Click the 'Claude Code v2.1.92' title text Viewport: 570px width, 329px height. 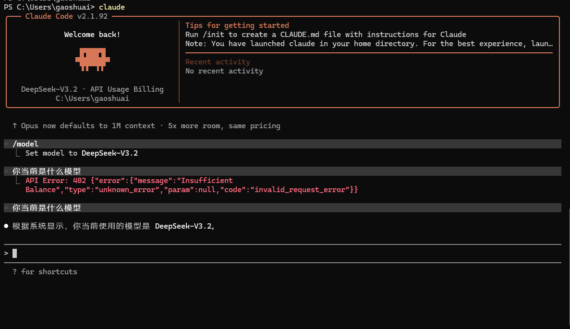pyautogui.click(x=67, y=16)
